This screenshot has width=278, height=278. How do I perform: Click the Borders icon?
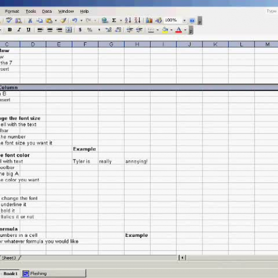coord(151,30)
